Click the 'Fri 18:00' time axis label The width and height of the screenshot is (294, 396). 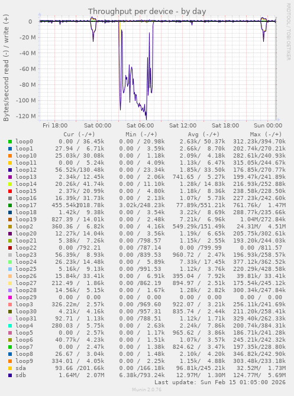tap(55, 126)
